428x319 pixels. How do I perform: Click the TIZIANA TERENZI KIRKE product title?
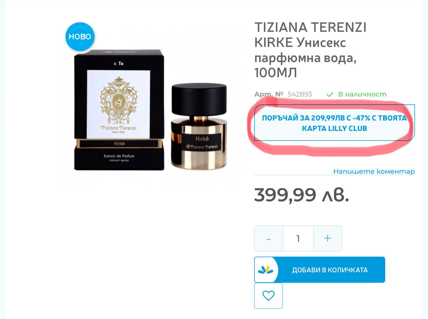point(310,50)
